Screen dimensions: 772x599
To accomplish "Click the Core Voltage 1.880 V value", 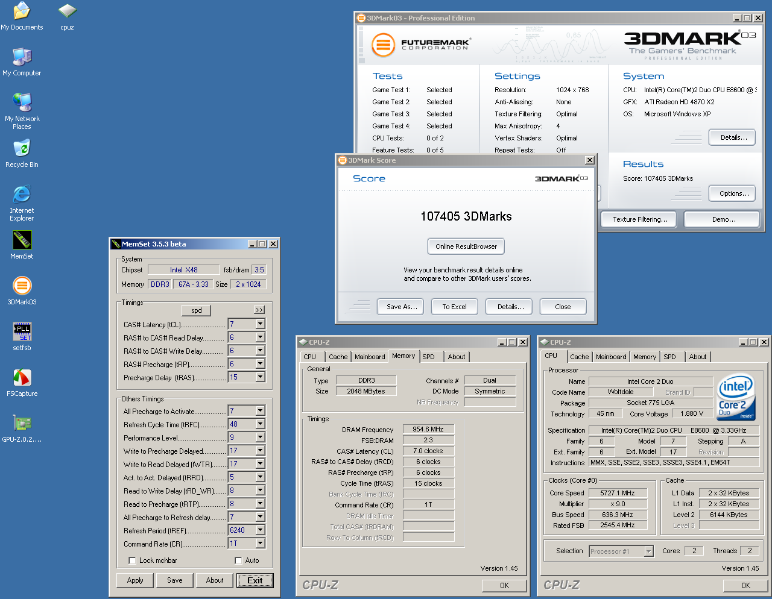I will tap(692, 414).
